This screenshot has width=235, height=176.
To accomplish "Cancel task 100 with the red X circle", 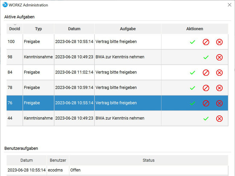I will click(x=219, y=42).
